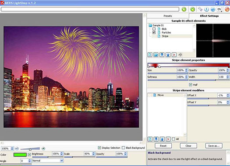Click the blue help icon
The image size is (230, 166).
[x=212, y=9]
